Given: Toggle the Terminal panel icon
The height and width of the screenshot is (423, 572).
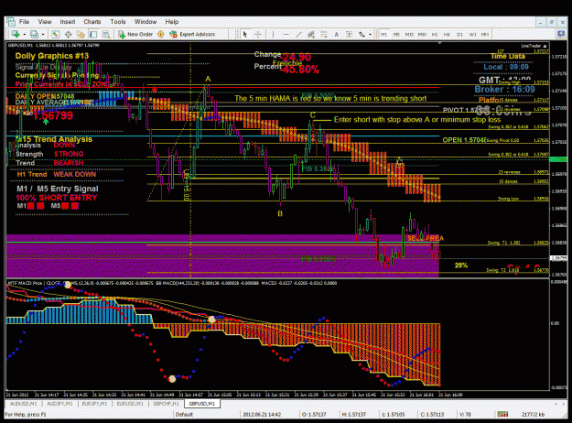Looking at the screenshot, I should [x=93, y=34].
